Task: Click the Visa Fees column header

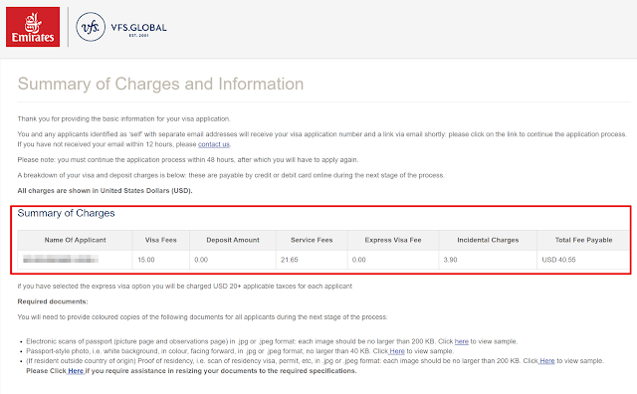Action: tap(161, 240)
